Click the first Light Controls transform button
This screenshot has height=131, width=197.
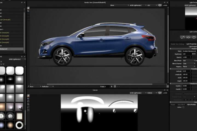(x=182, y=37)
